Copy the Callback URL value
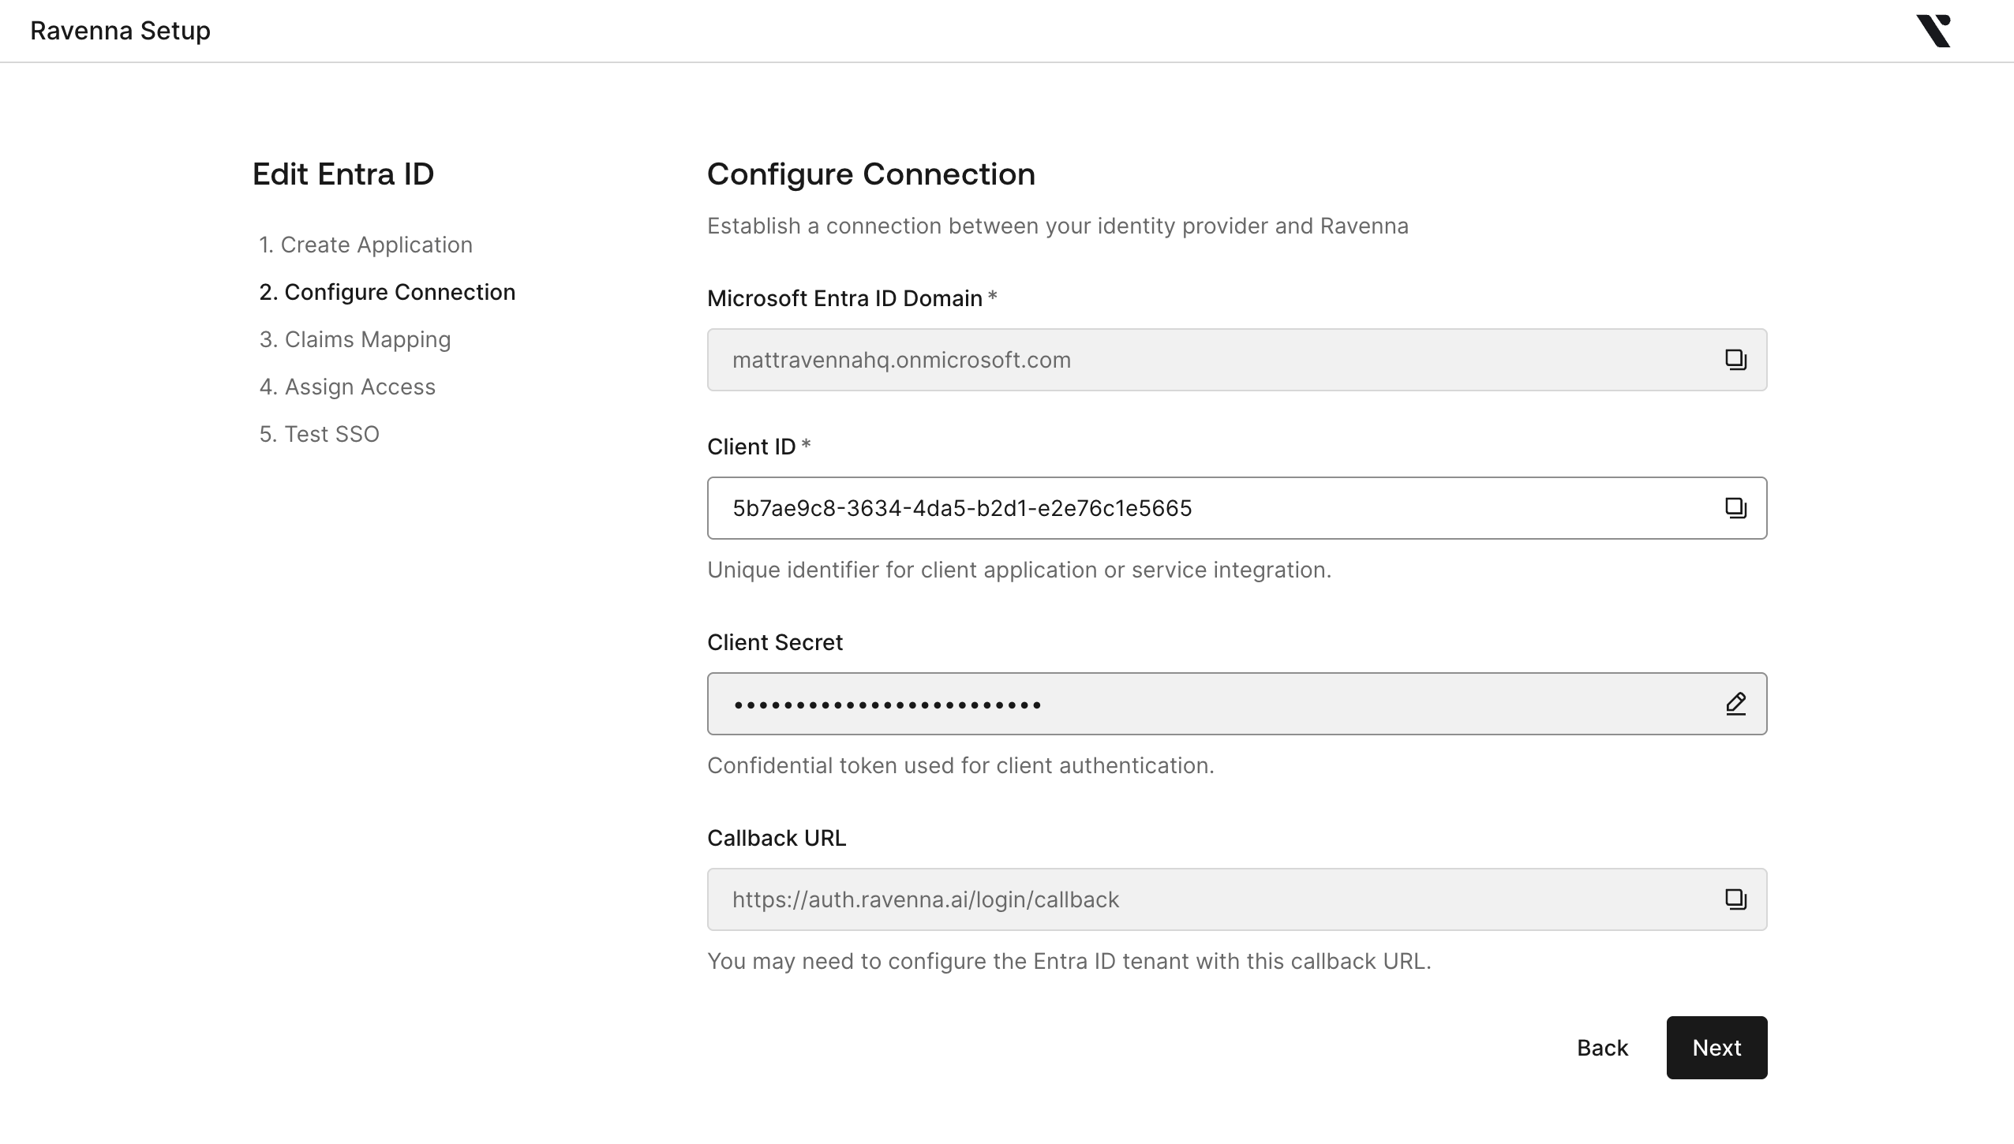Screen dimensions: 2014x1144 (1735, 899)
